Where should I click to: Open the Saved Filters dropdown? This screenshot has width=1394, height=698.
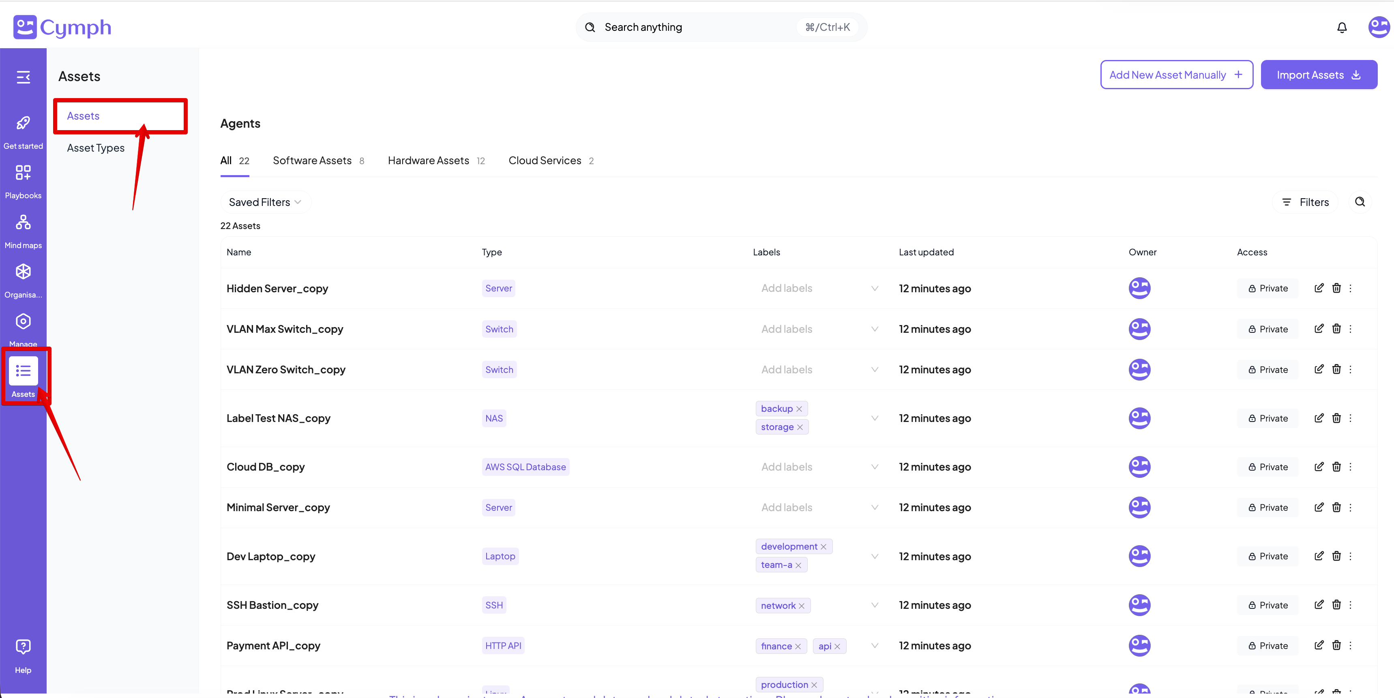pyautogui.click(x=265, y=202)
